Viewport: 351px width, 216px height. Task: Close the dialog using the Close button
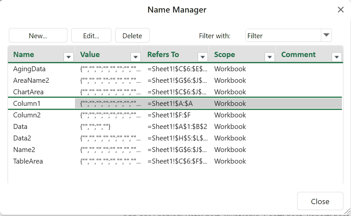pos(320,201)
